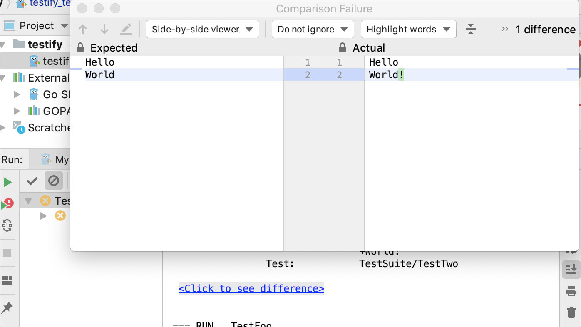The image size is (581, 327).
Task: Go to next difference with down arrow
Action: point(104,29)
